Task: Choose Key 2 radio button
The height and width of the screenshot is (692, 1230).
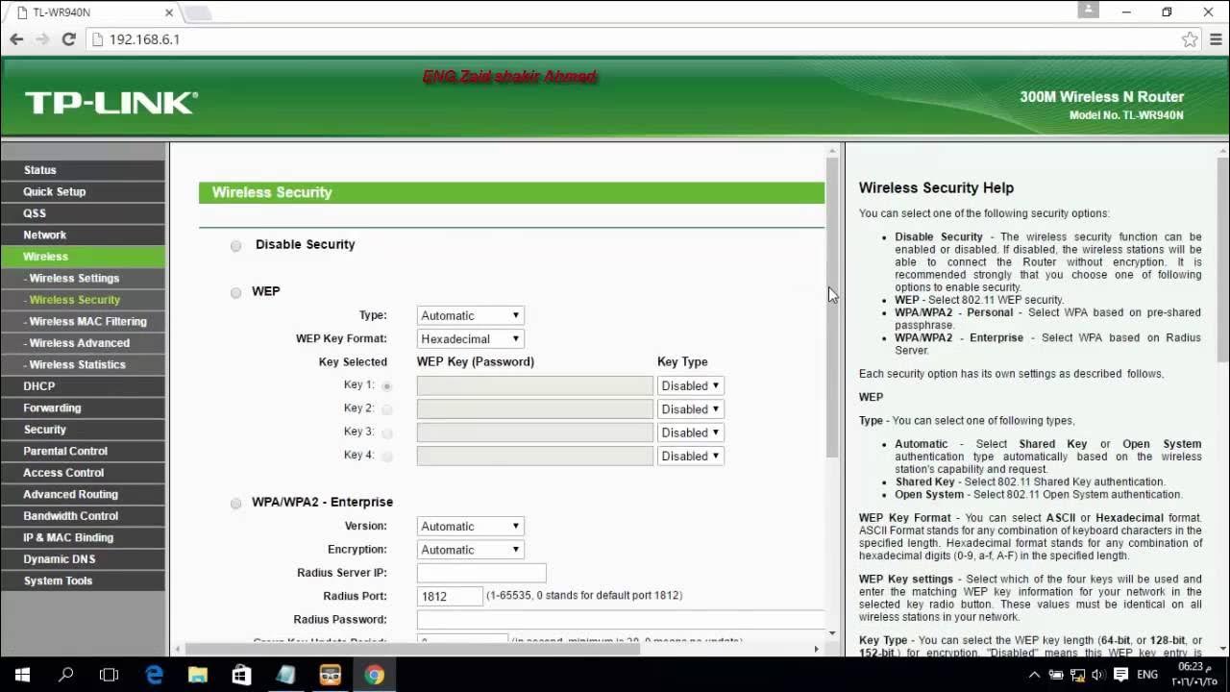Action: click(387, 409)
